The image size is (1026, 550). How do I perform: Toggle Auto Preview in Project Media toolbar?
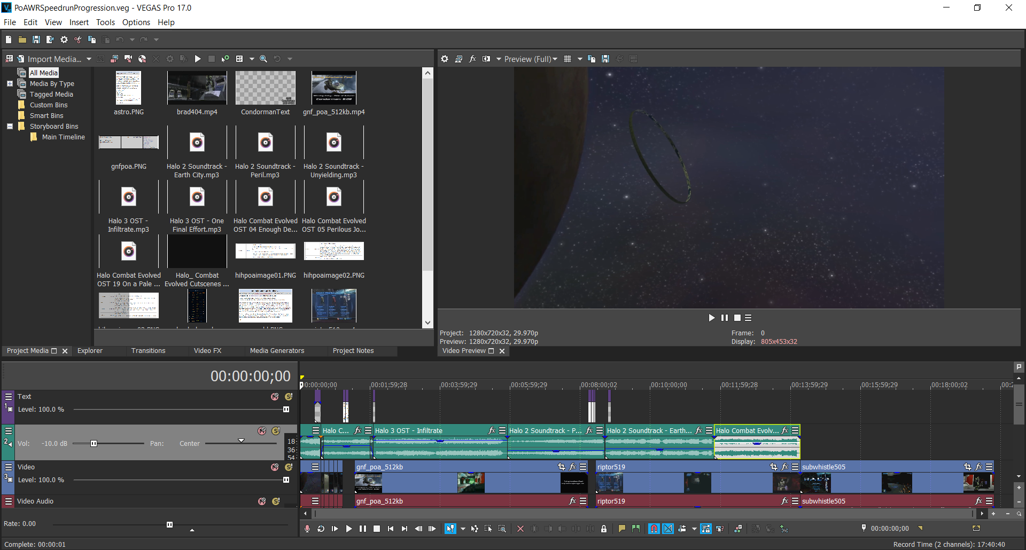(226, 59)
